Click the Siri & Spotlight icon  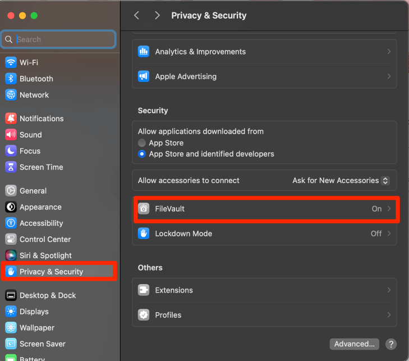(11, 255)
